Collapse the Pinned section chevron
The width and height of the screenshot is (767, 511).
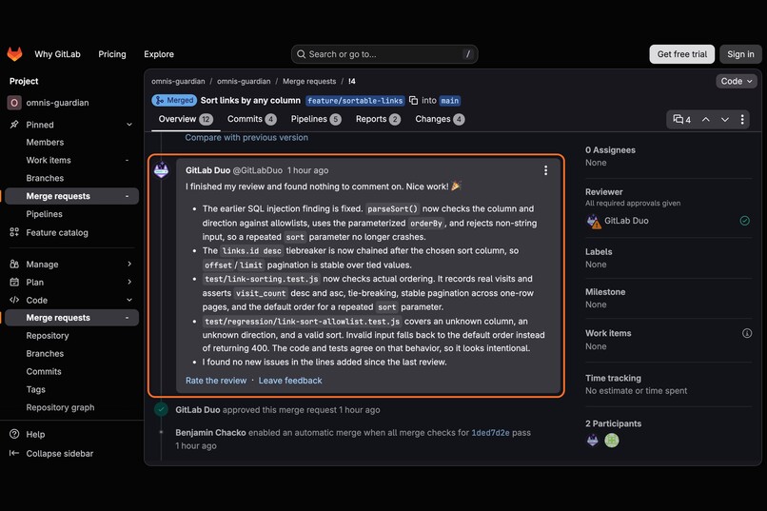click(129, 125)
